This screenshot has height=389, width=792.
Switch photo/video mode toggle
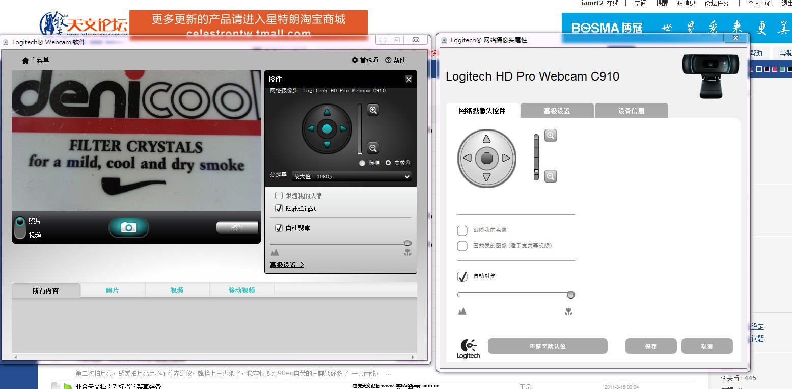tap(20, 228)
